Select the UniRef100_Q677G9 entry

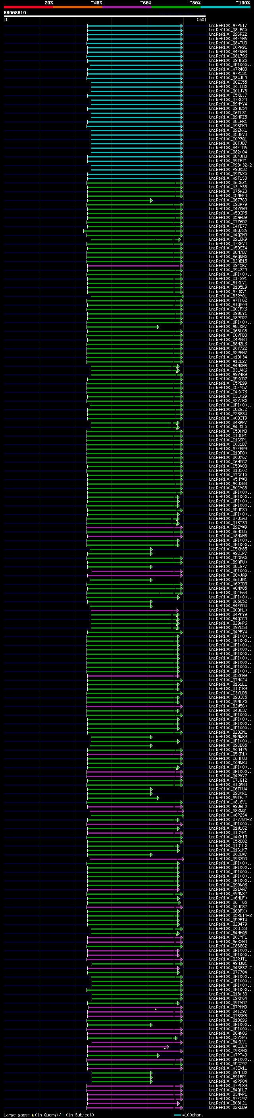227,200
